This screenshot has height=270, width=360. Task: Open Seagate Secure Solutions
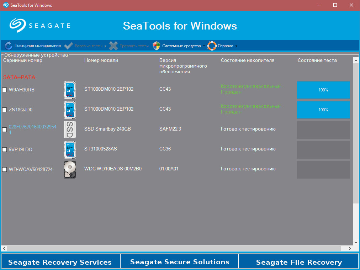(x=179, y=262)
